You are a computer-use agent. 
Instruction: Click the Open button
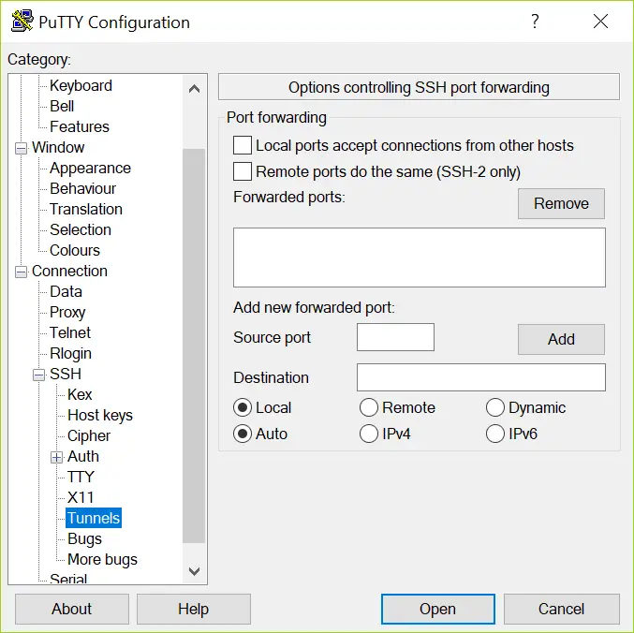(x=438, y=609)
